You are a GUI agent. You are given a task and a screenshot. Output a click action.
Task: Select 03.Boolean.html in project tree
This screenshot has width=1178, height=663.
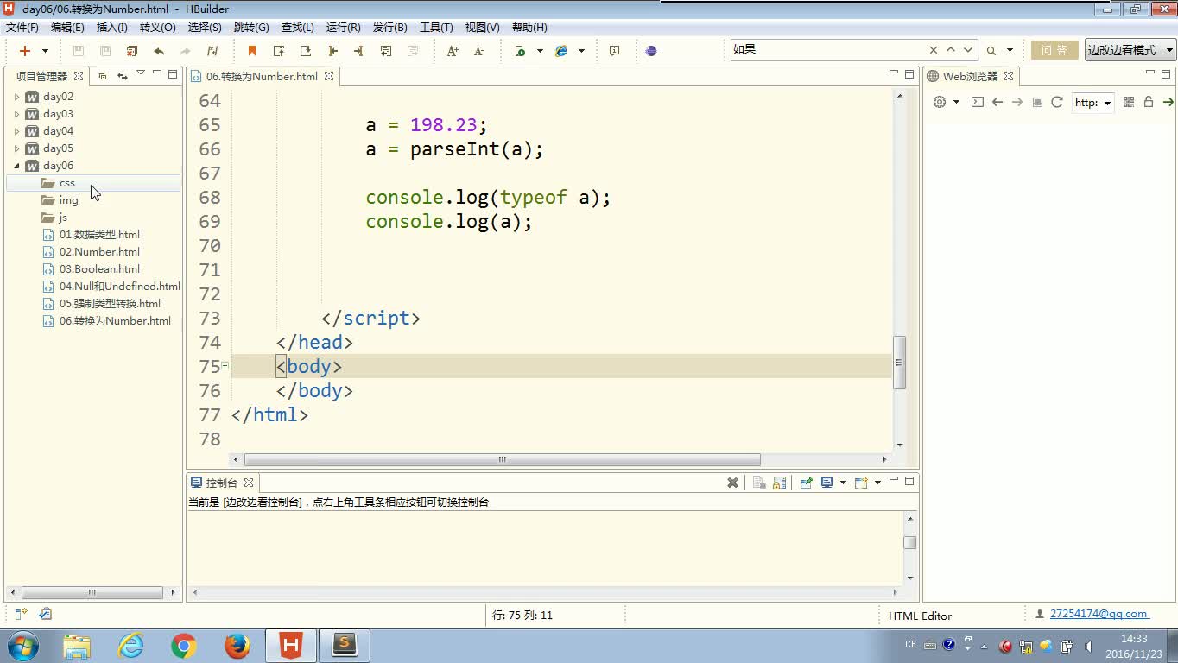99,269
